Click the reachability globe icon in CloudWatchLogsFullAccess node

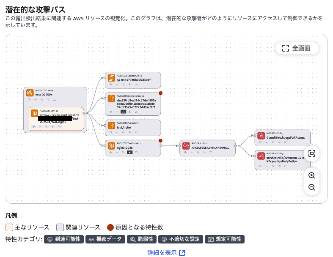click(260, 142)
